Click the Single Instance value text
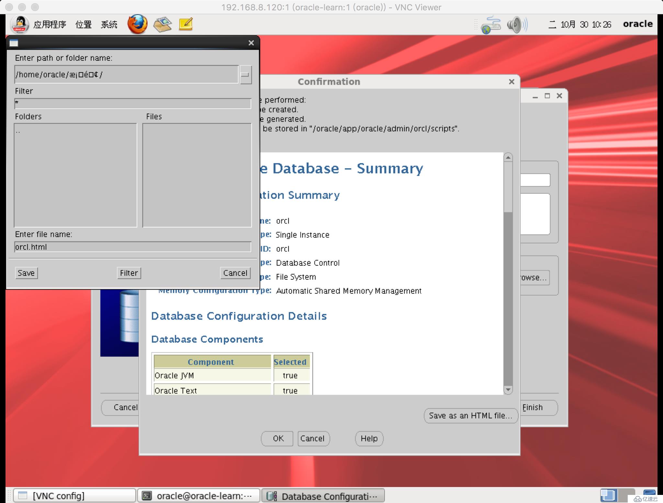Viewport: 663px width, 503px height. tap(302, 235)
